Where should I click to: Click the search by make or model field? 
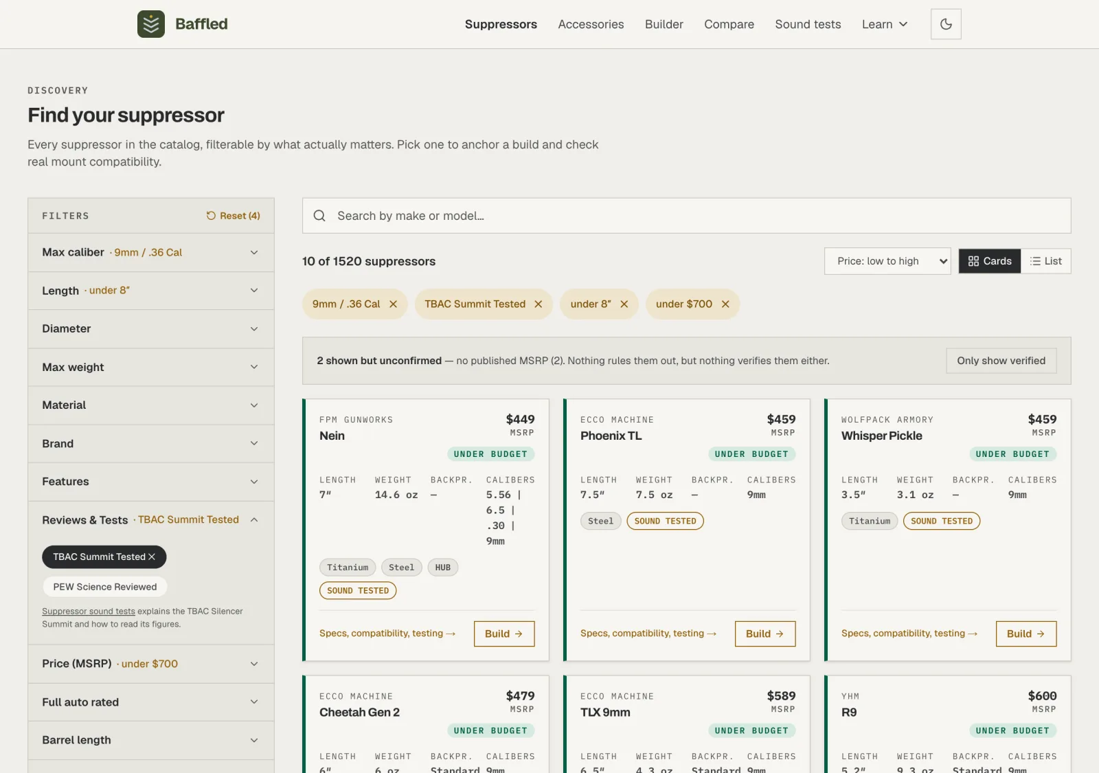687,216
